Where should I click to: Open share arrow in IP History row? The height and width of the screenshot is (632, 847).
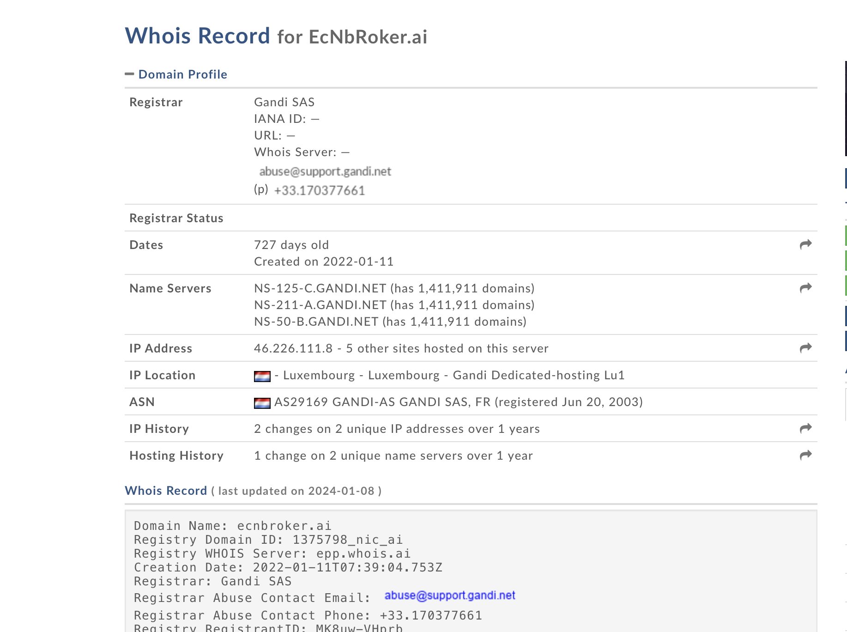806,428
